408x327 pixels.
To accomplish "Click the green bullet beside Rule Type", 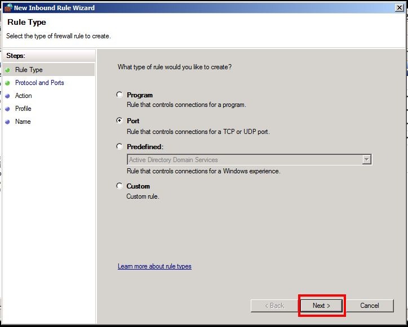I will coord(8,70).
